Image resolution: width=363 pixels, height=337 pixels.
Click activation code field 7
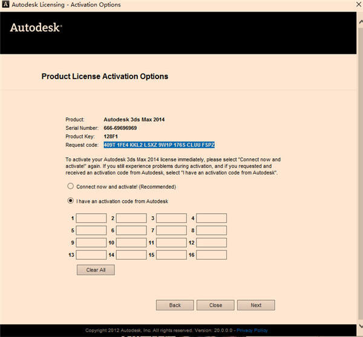click(171, 231)
